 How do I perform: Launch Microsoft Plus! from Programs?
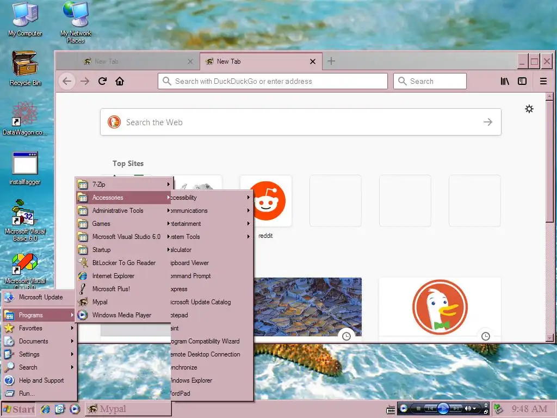(x=124, y=289)
